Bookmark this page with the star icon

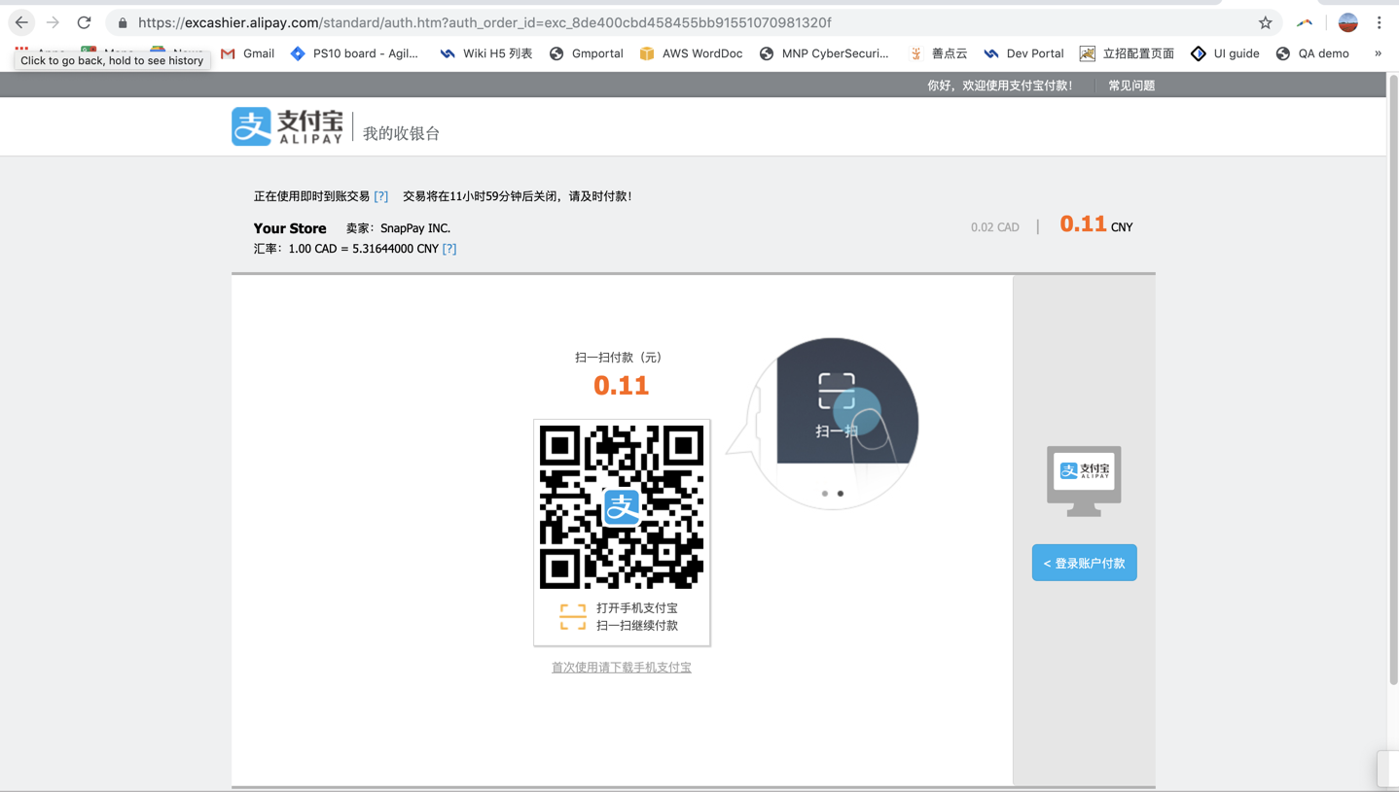[x=1265, y=22]
